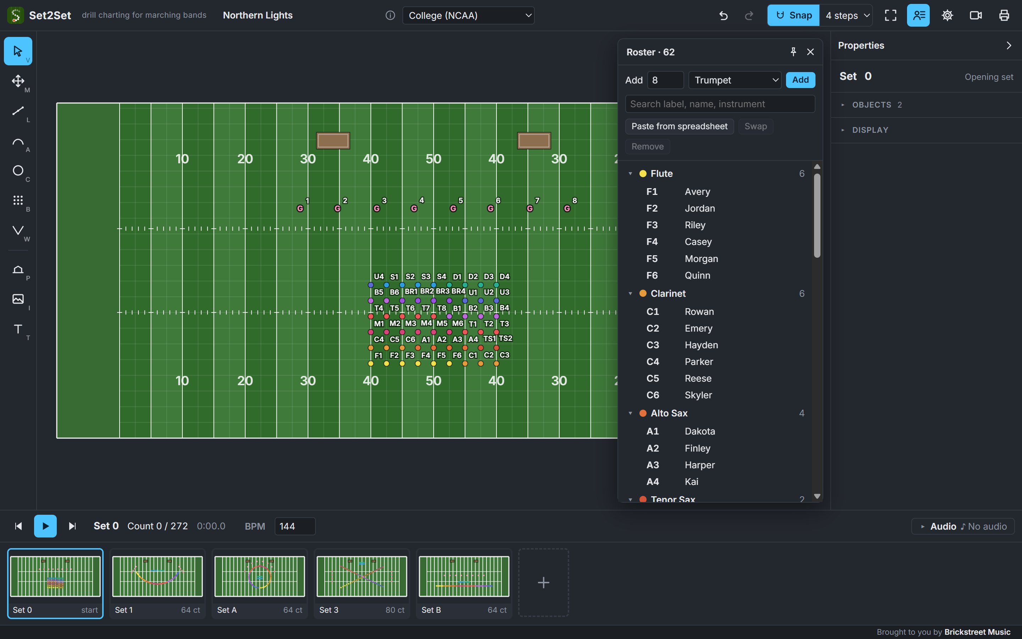Pick the Prop tool
This screenshot has width=1022, height=639.
coord(18,269)
